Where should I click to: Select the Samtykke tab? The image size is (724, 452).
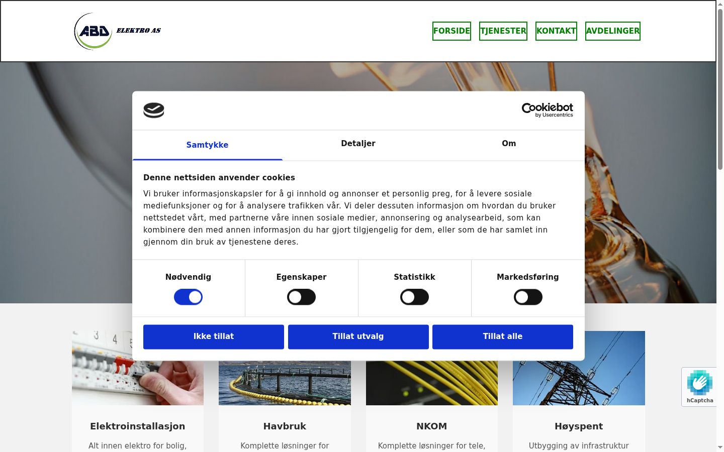click(x=207, y=145)
